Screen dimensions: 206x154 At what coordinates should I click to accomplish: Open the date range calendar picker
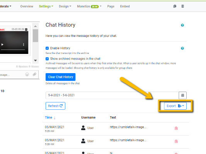pos(182,95)
